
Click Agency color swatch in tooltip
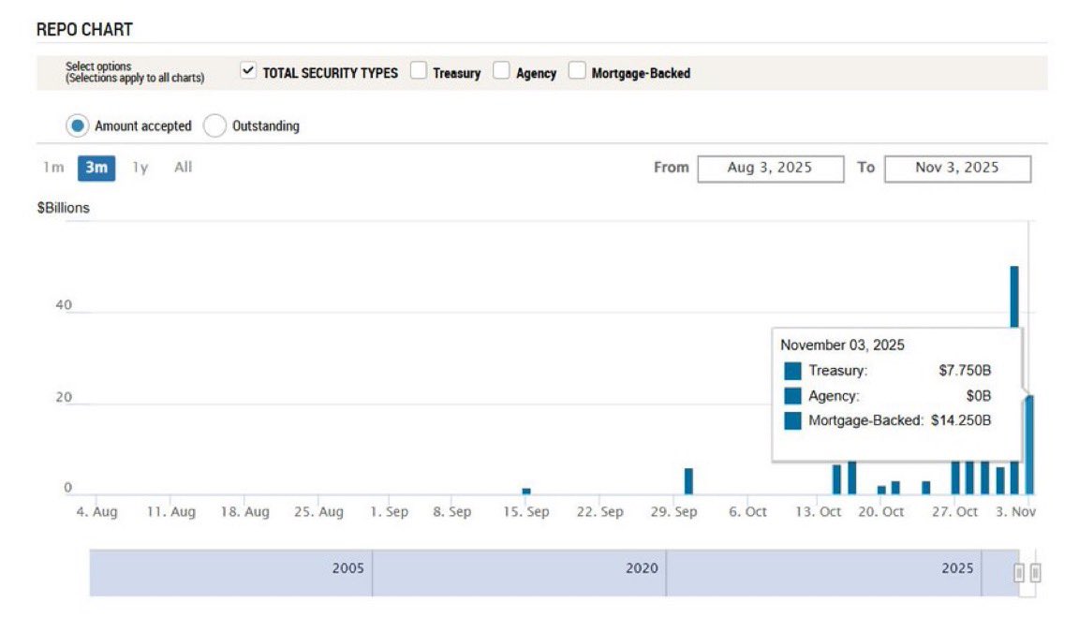point(792,396)
